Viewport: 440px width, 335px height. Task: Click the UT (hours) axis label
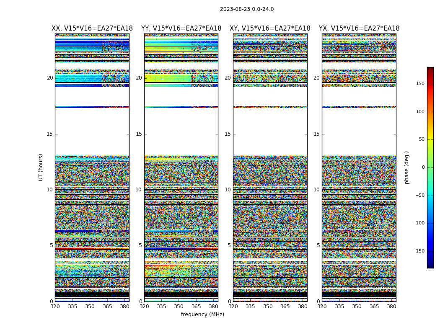pos(41,167)
